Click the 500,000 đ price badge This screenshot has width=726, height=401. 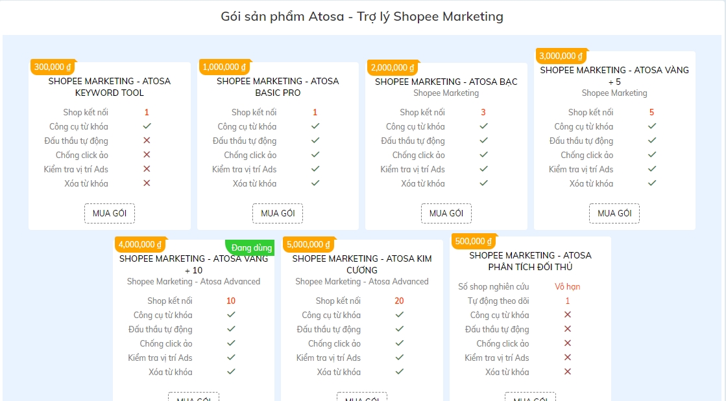[474, 241]
